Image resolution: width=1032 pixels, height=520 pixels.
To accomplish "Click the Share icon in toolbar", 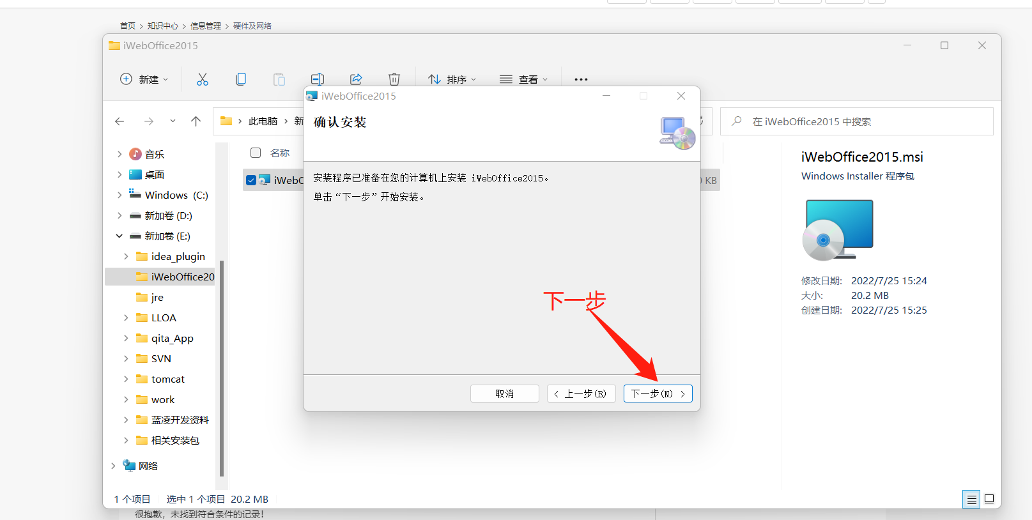I will [356, 79].
